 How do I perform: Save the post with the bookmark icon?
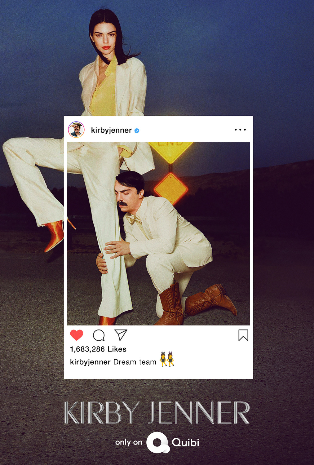(243, 335)
